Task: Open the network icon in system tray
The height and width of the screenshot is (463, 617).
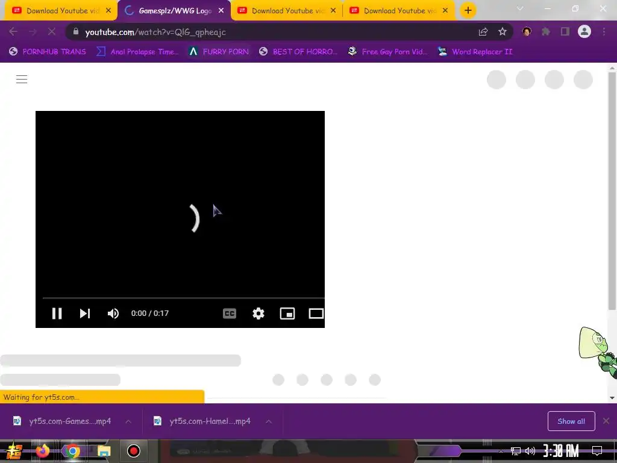Action: (x=516, y=451)
